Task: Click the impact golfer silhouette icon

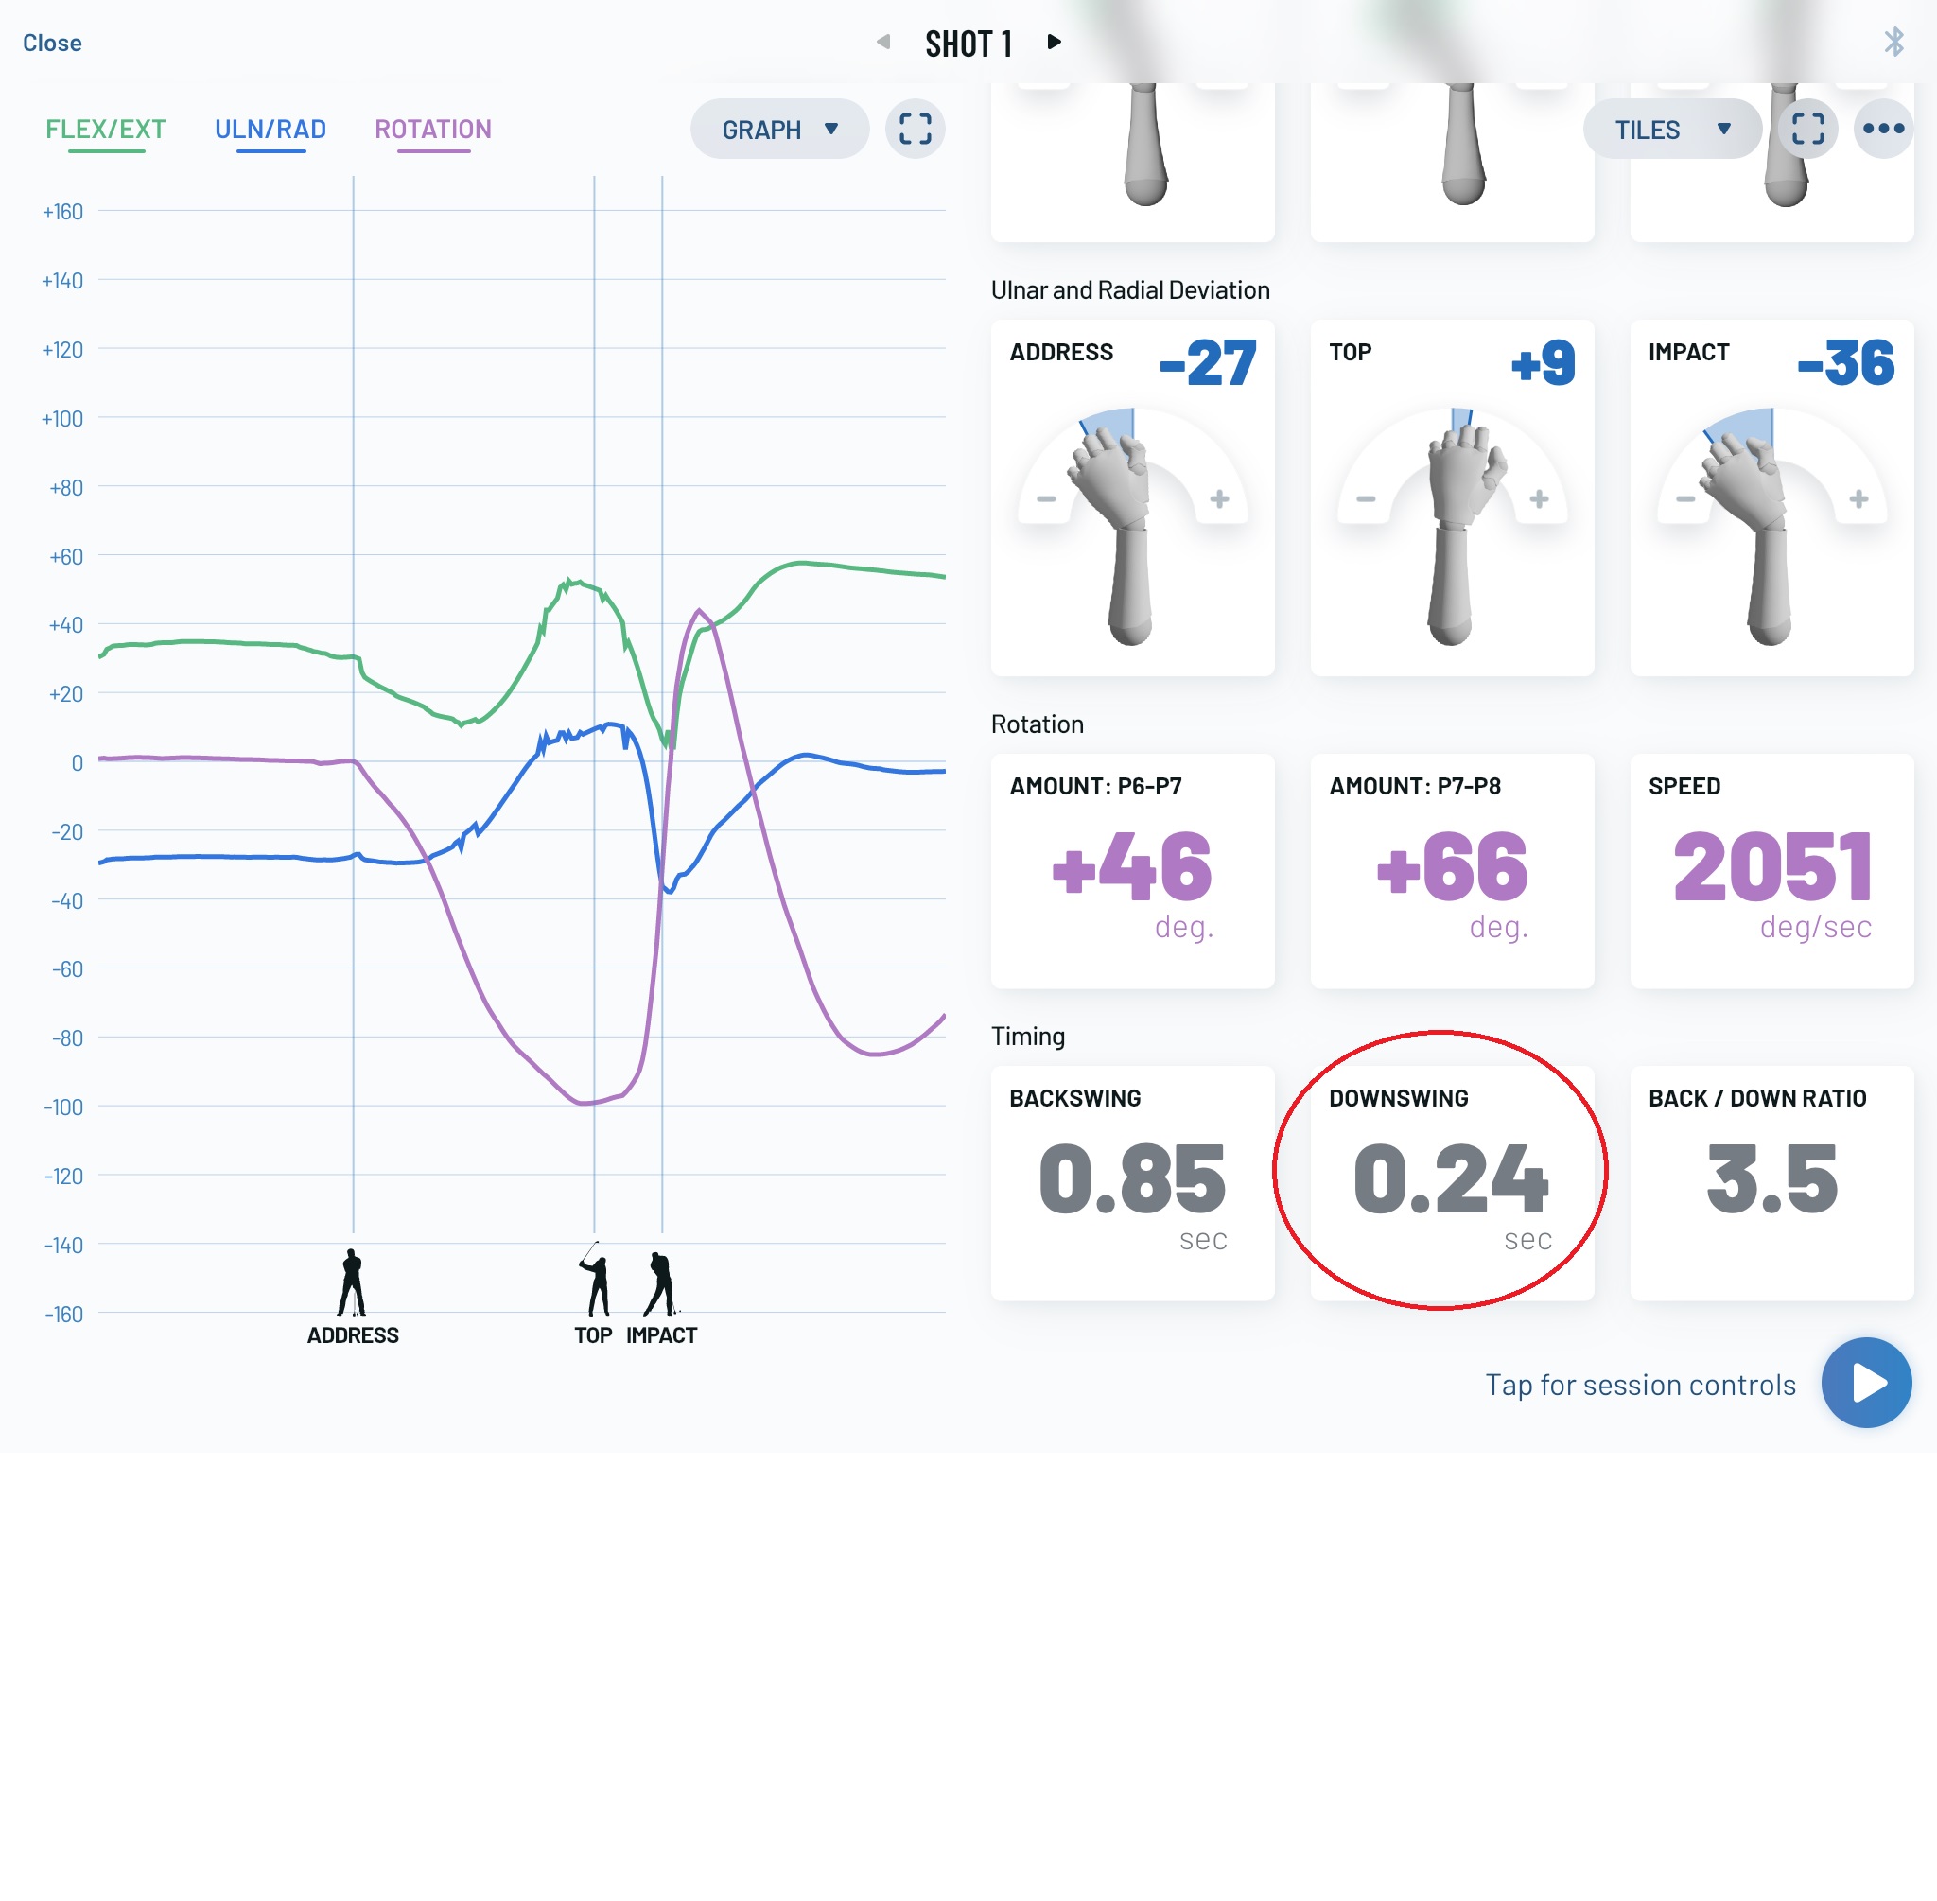Action: 661,1283
